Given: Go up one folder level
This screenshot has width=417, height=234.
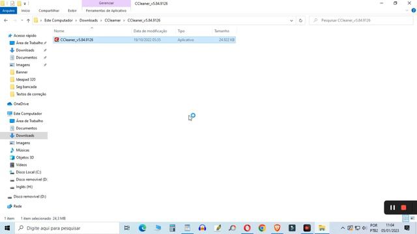Looking at the screenshot, I should point(28,20).
